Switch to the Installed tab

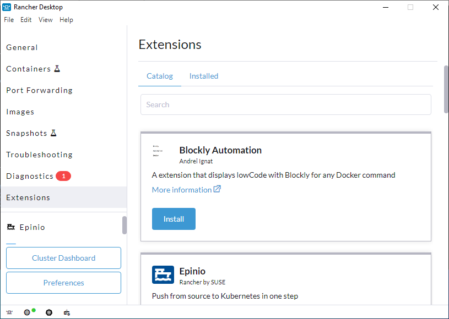click(204, 76)
